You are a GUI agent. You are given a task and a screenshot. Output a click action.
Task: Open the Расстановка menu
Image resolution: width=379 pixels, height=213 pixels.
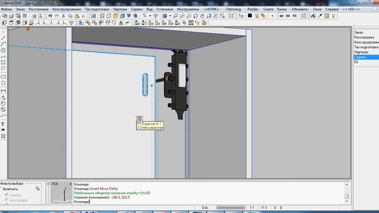38,9
